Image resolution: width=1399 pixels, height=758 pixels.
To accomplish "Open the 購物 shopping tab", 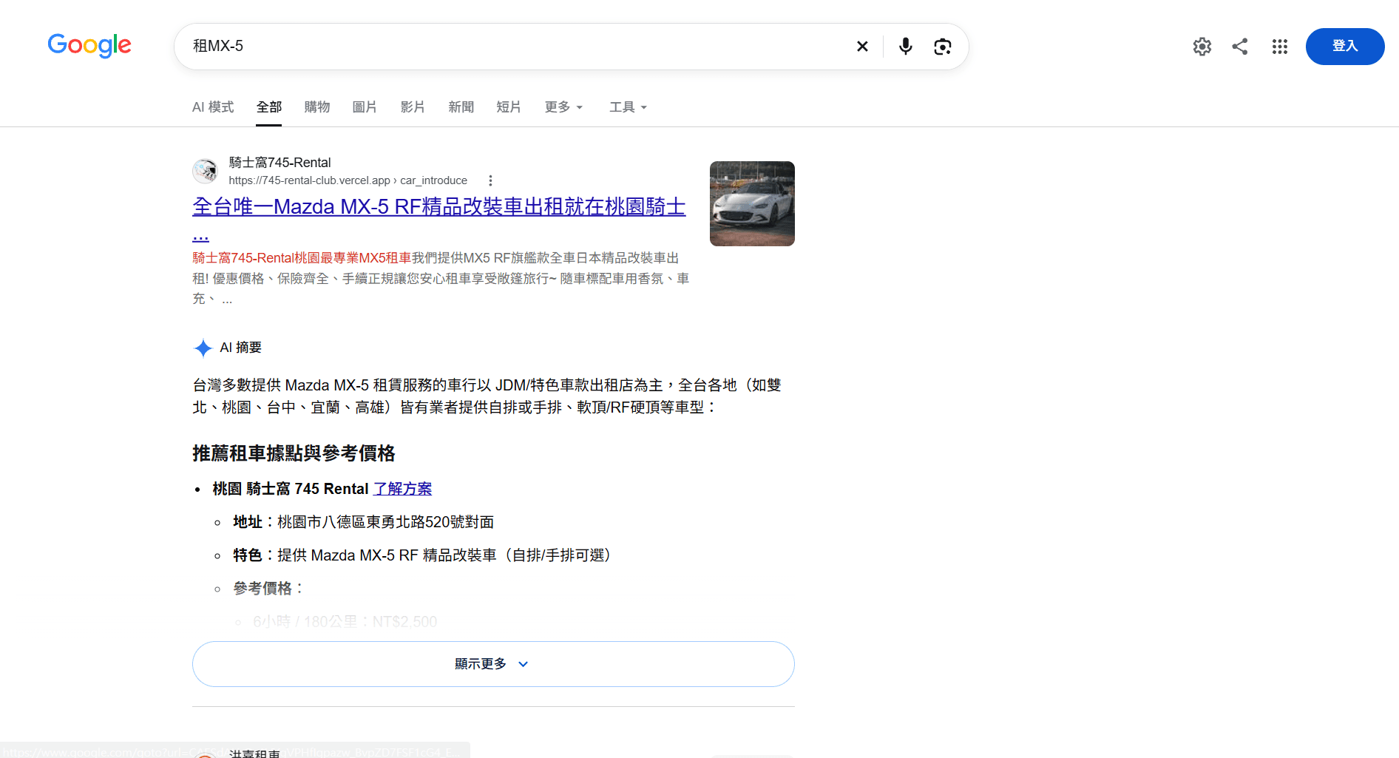I will [317, 107].
